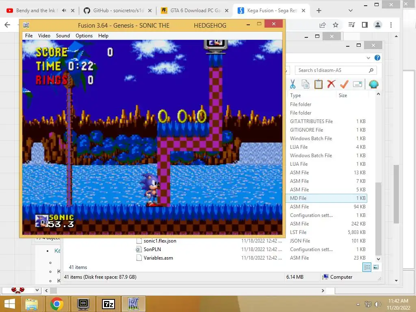Screen dimensions: 416x312
Task: Open the taskbar clock and date
Action: point(398,304)
